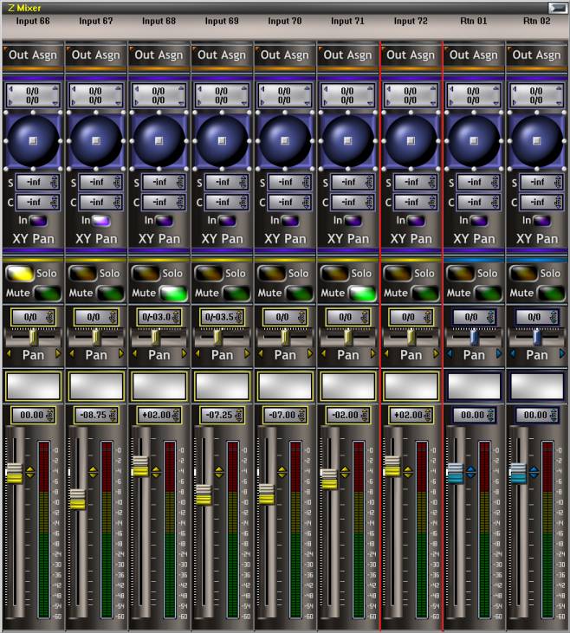Viewport: 570px width, 633px height.
Task: Click the level meter of Input 69
Action: point(233,530)
